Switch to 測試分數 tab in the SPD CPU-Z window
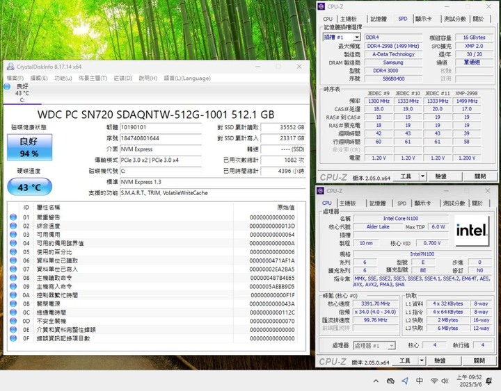 (x=454, y=19)
